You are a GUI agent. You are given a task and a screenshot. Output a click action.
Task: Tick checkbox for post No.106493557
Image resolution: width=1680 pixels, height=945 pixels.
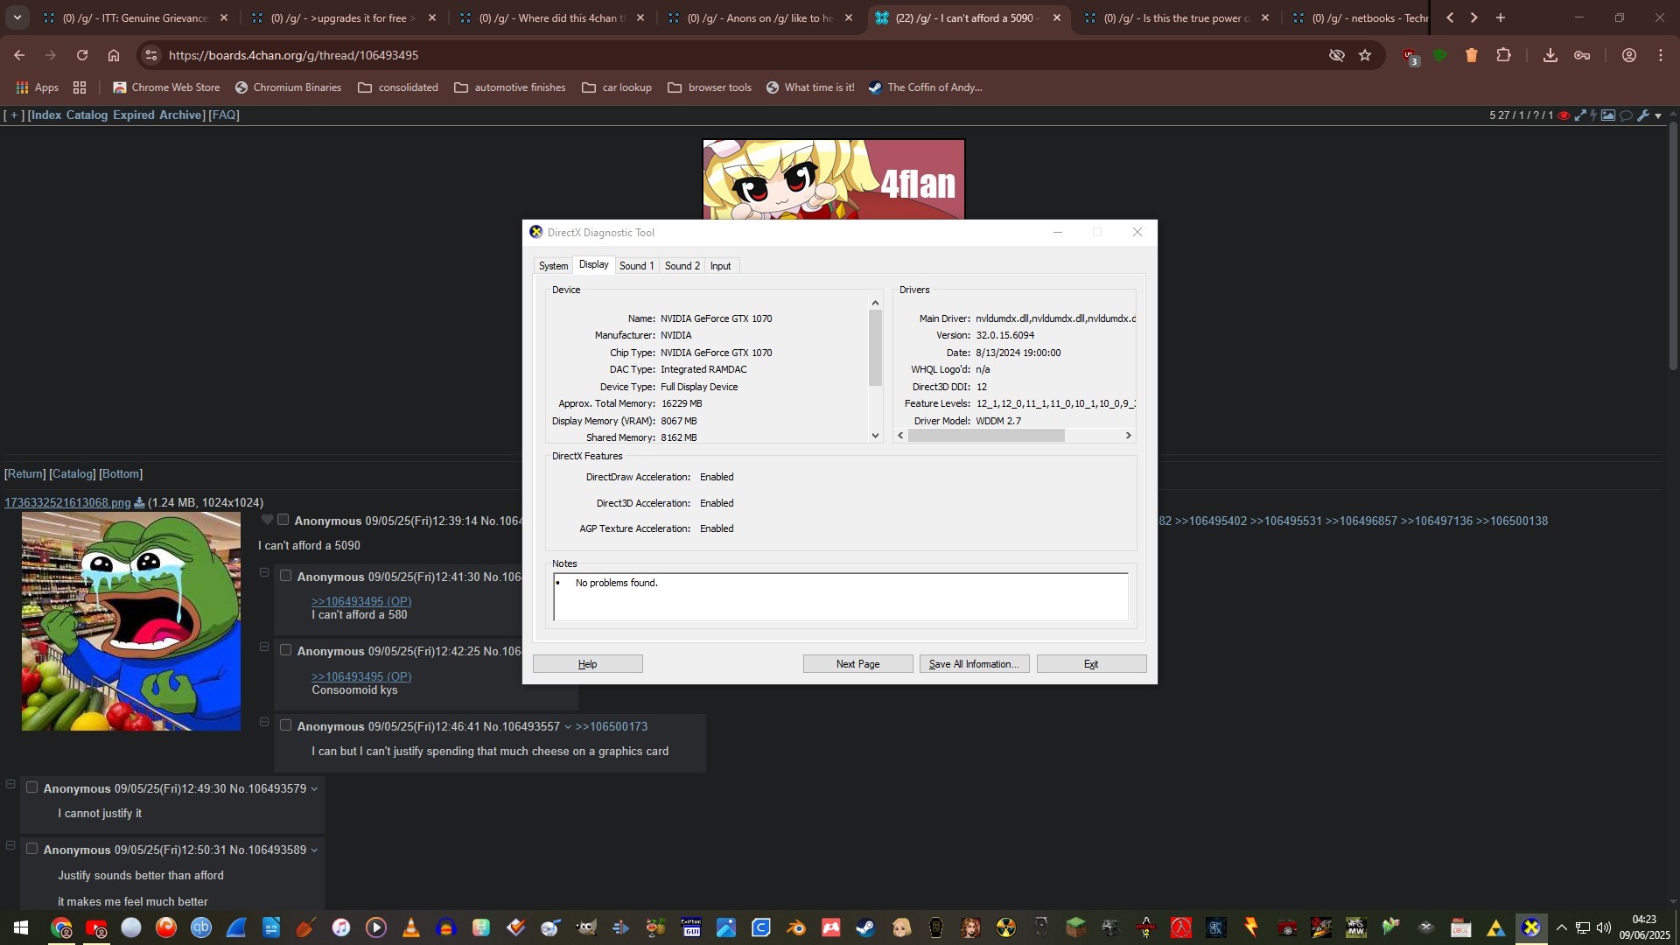285,725
